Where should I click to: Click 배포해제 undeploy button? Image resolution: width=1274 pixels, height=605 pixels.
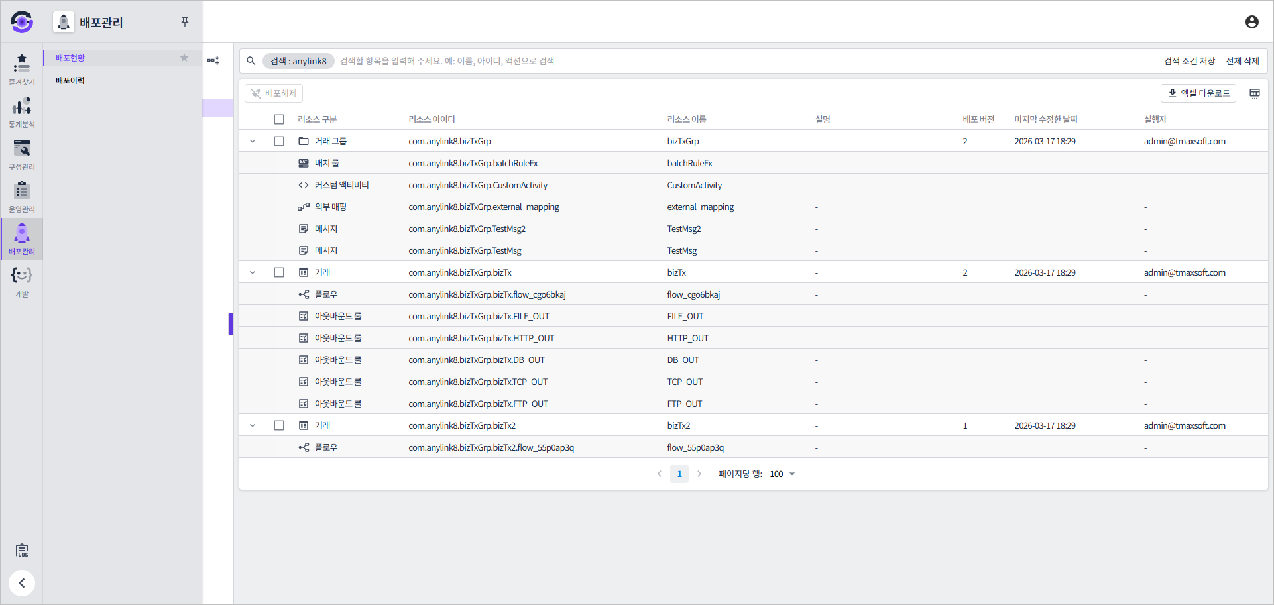(274, 93)
